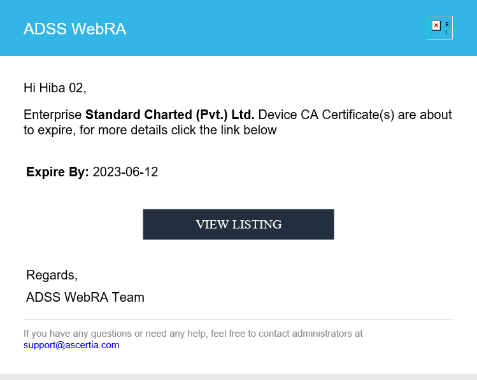Screen dimensions: 477x380
Task: Click the broken image icon in header
Action: click(439, 28)
